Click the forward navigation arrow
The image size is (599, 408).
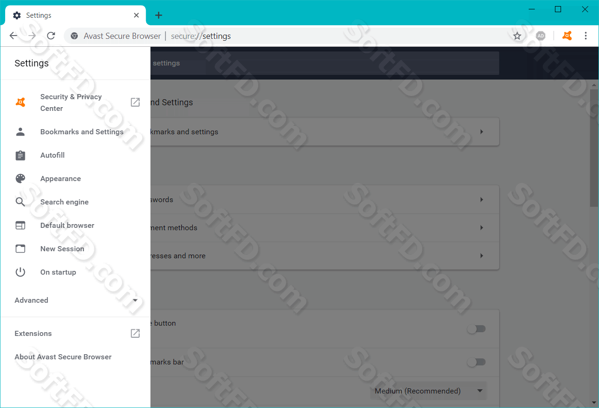(32, 36)
